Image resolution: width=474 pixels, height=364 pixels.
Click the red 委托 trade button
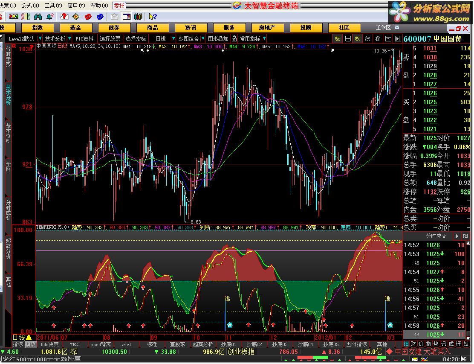coord(119,6)
